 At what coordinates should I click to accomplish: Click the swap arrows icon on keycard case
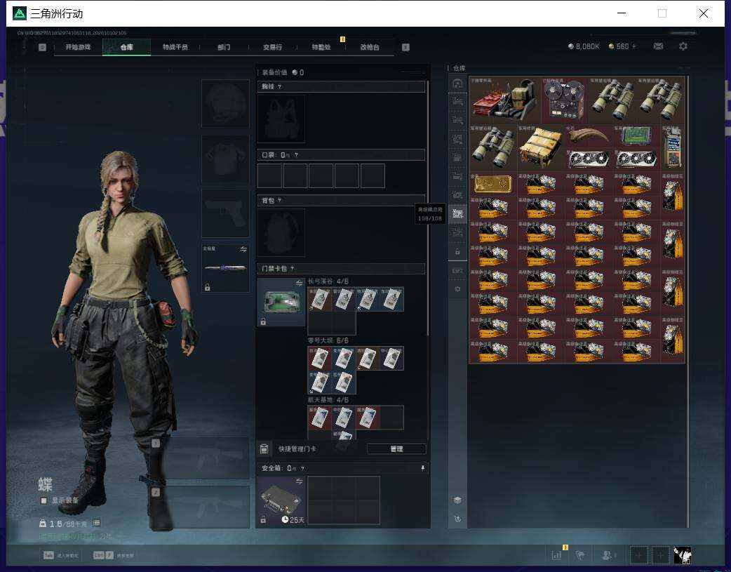[x=299, y=284]
